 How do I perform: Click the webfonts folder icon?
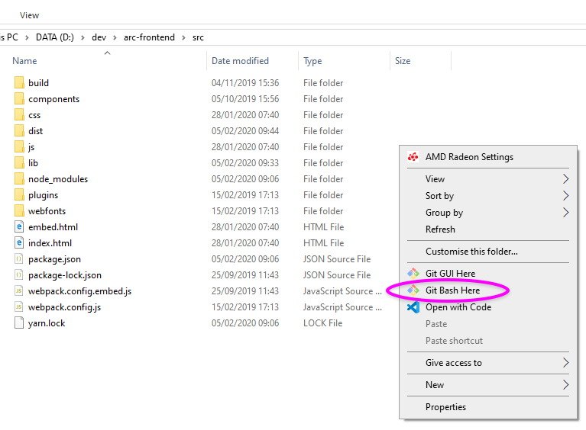point(19,211)
